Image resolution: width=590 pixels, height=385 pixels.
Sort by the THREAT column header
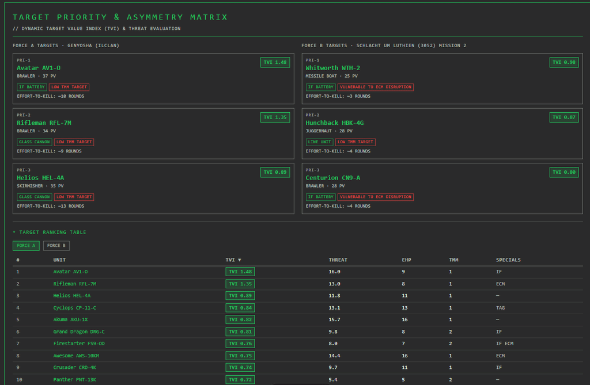[338, 260]
